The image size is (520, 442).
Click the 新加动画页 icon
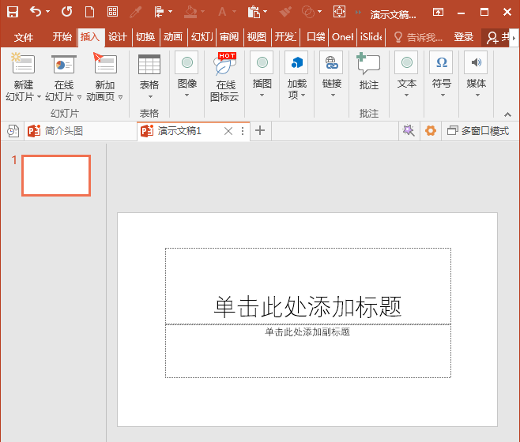(105, 63)
